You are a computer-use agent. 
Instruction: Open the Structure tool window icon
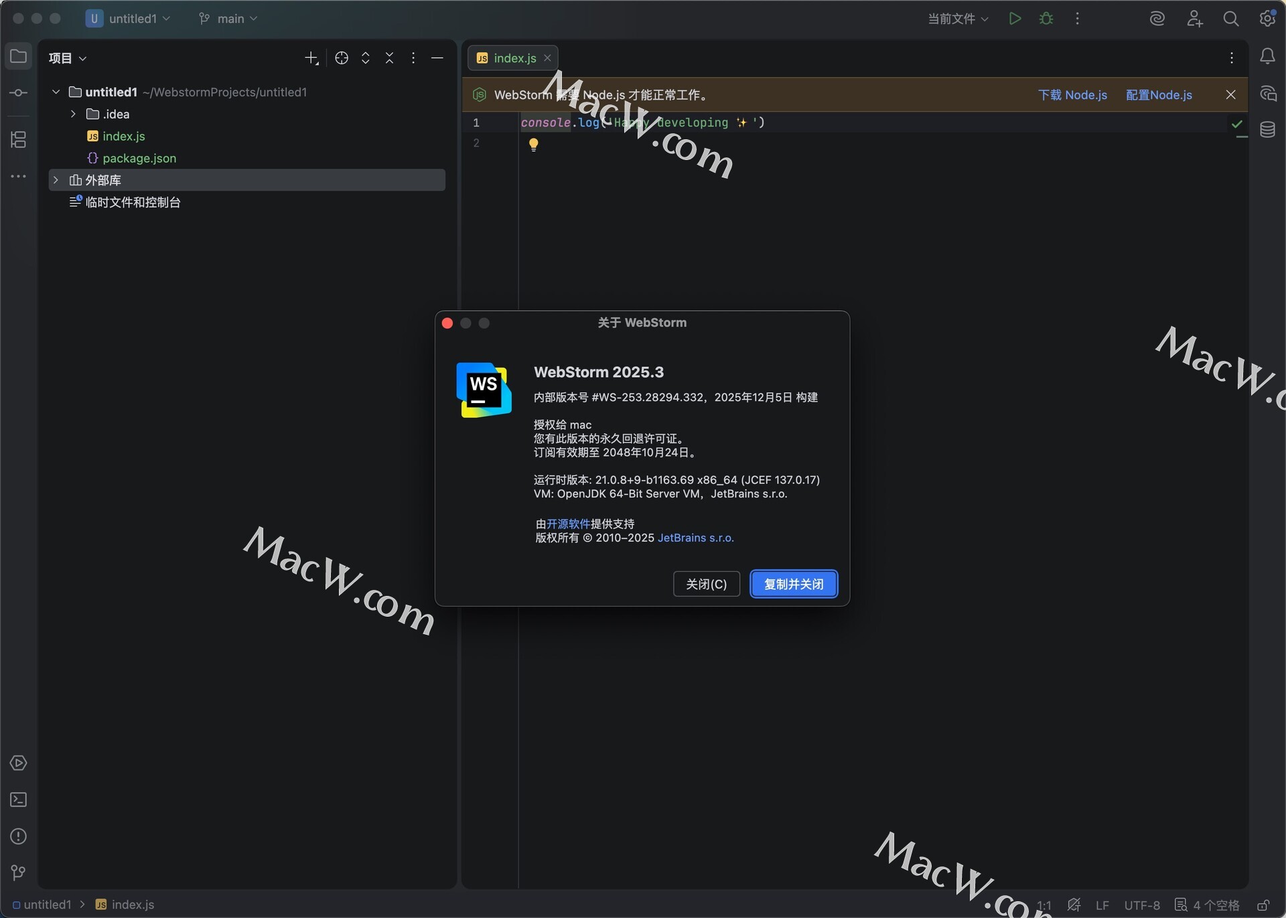(19, 139)
